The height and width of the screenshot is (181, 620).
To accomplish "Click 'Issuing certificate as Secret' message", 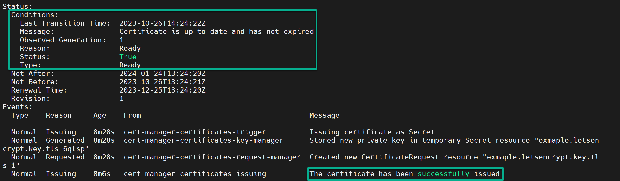I will click(x=372, y=132).
